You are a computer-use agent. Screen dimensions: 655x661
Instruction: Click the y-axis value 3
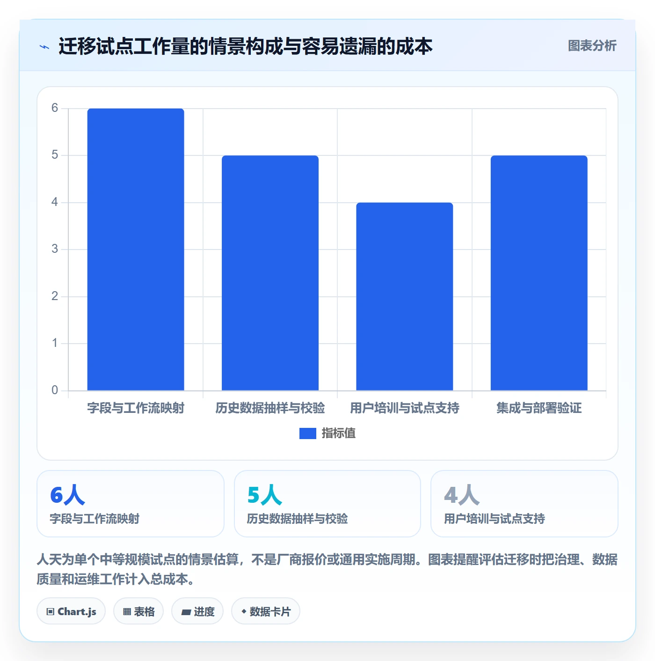[x=55, y=249]
